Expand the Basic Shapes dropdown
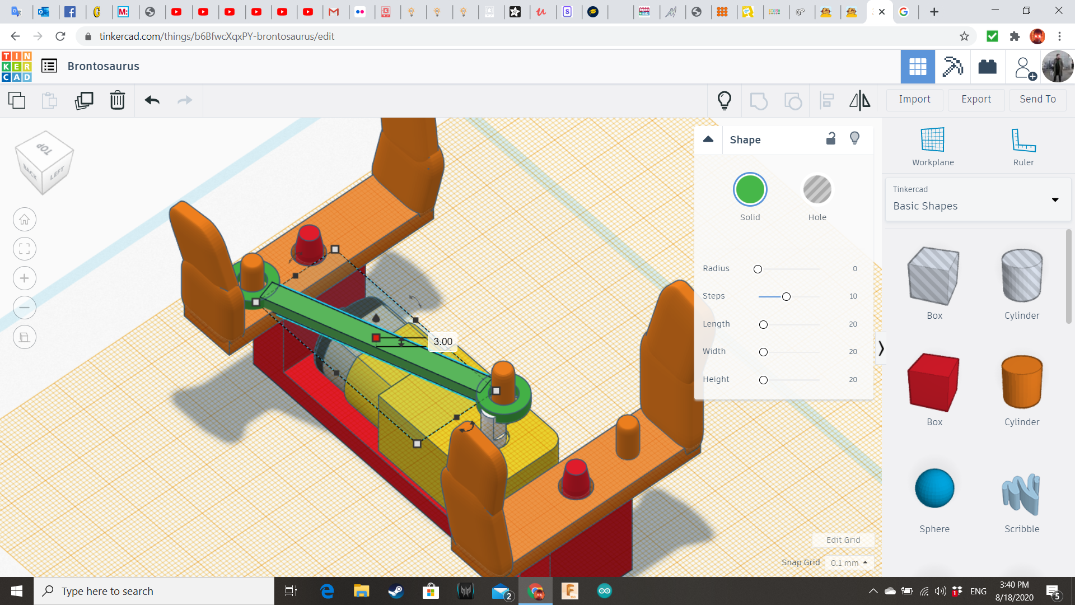This screenshot has height=605, width=1075. coord(1055,199)
